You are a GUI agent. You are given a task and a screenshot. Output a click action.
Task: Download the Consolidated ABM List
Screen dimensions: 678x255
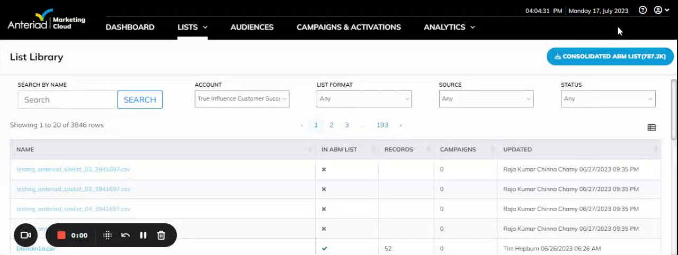pos(610,57)
